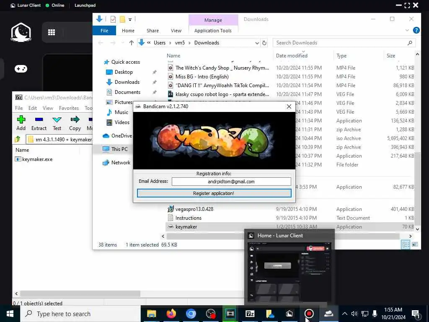Viewport: 429px width, 322px height.
Task: Sort by the Date modified column header
Action: [x=292, y=56]
